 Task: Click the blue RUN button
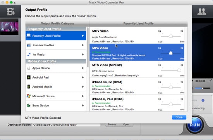(195, 125)
